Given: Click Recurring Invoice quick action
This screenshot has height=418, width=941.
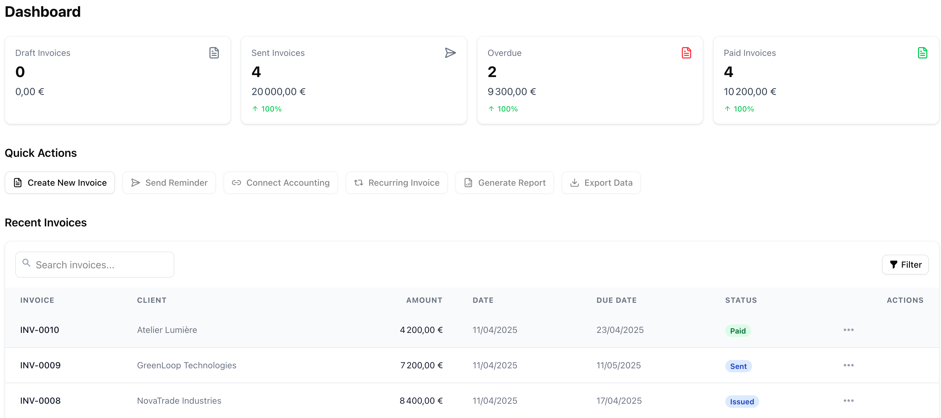Looking at the screenshot, I should (x=396, y=183).
